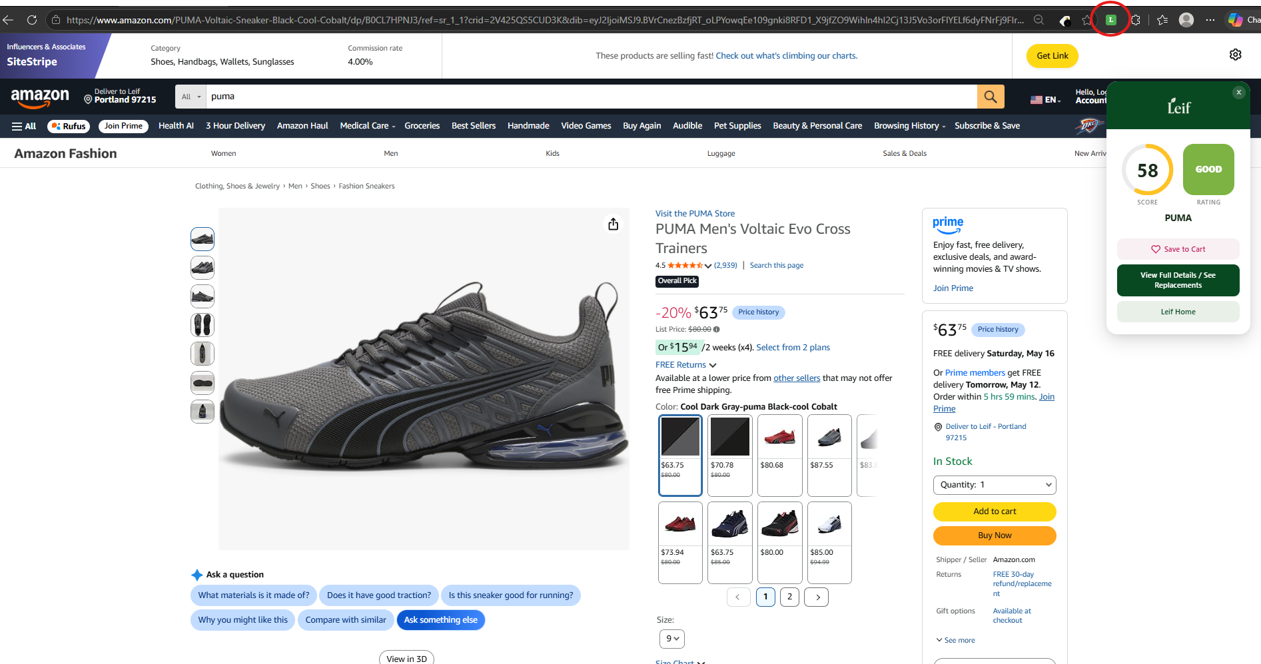Image resolution: width=1261 pixels, height=664 pixels.
Task: Select the $70.78 color option
Action: (730, 456)
